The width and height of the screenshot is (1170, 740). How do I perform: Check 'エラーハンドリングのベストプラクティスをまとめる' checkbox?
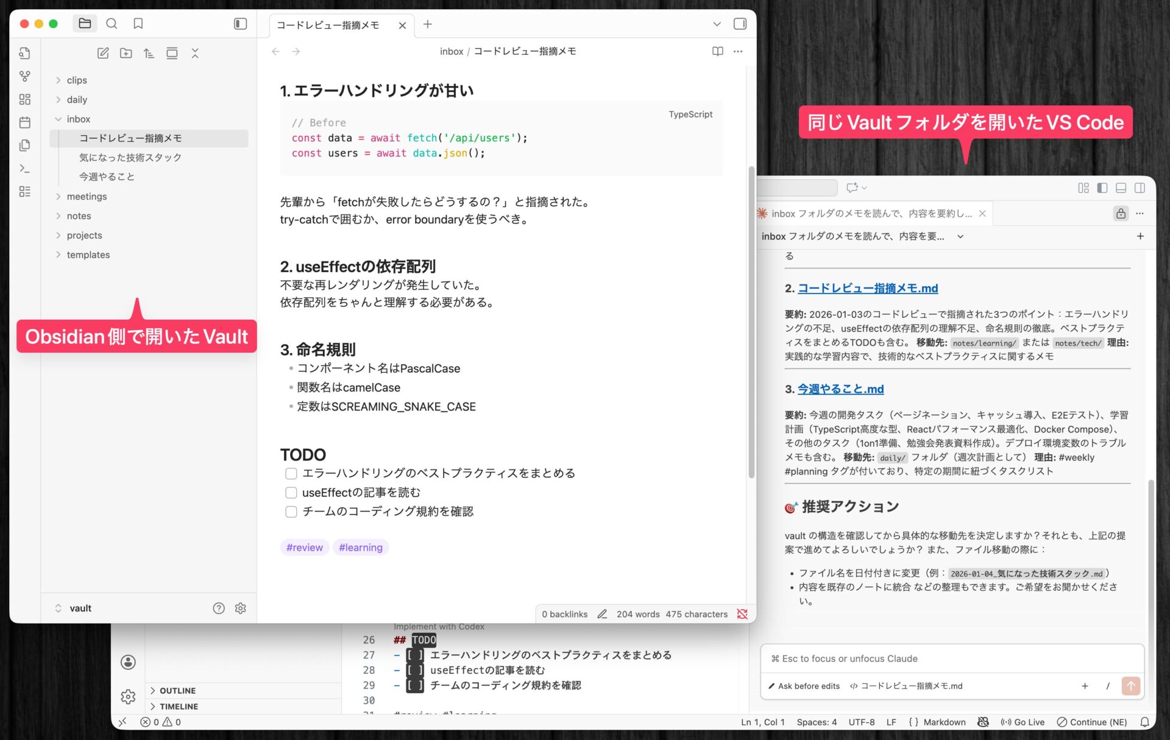(x=291, y=473)
